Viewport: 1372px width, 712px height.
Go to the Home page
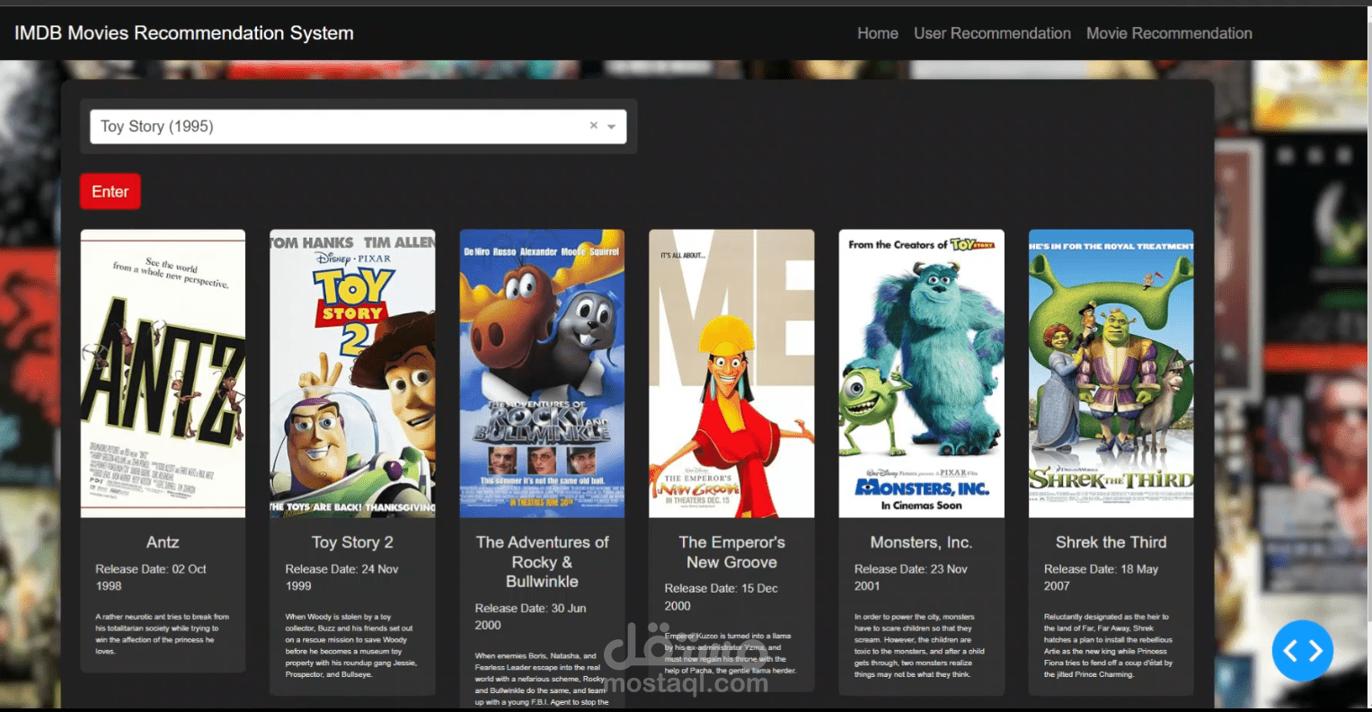[x=877, y=33]
